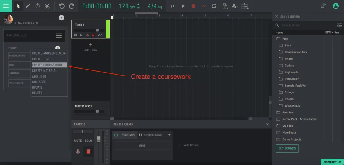Click the preset previous/next arrows before Ambient Keys
This screenshot has height=165, width=344.
point(141,135)
